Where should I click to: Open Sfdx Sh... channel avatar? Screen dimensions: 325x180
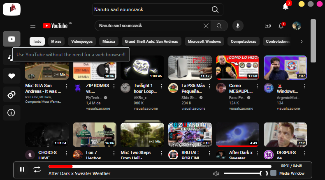[173, 88]
